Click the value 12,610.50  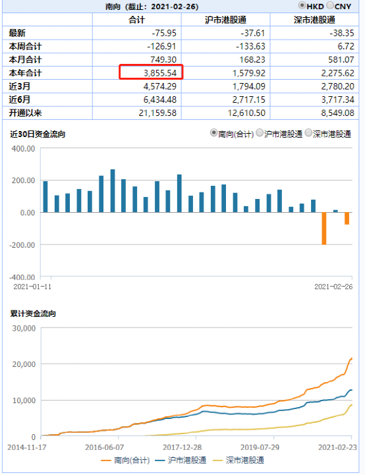tap(246, 113)
